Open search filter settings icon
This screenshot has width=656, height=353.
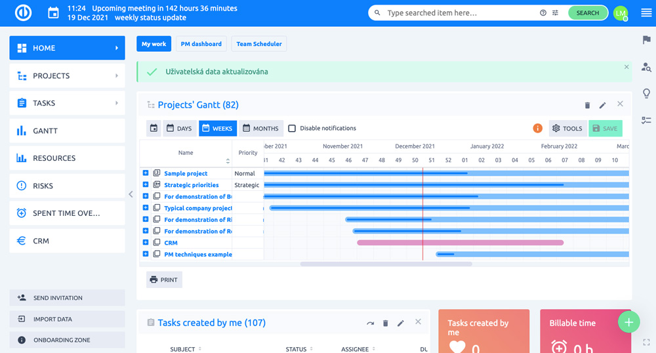coord(555,13)
